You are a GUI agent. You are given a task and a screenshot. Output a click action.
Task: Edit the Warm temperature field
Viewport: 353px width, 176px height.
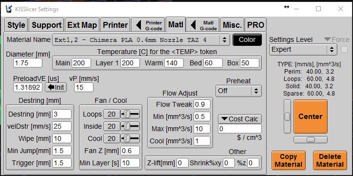click(174, 63)
